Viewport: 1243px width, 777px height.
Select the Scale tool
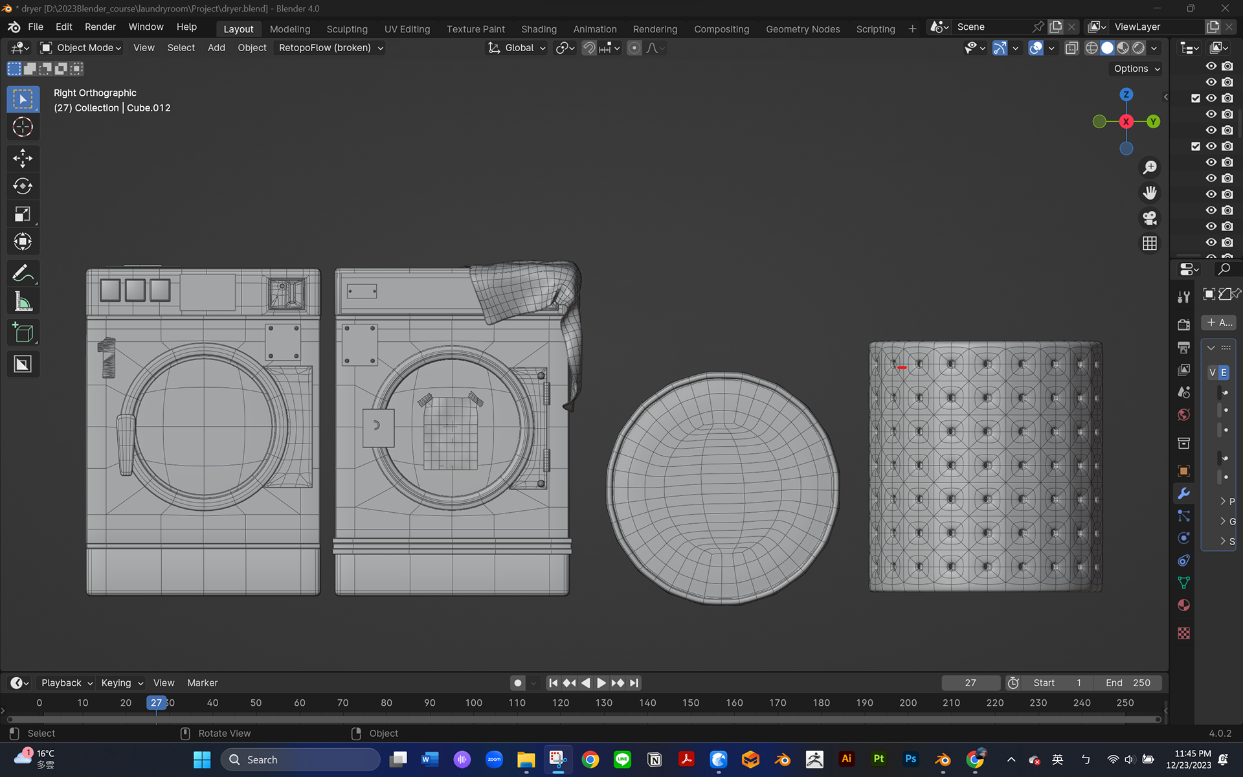tap(23, 214)
